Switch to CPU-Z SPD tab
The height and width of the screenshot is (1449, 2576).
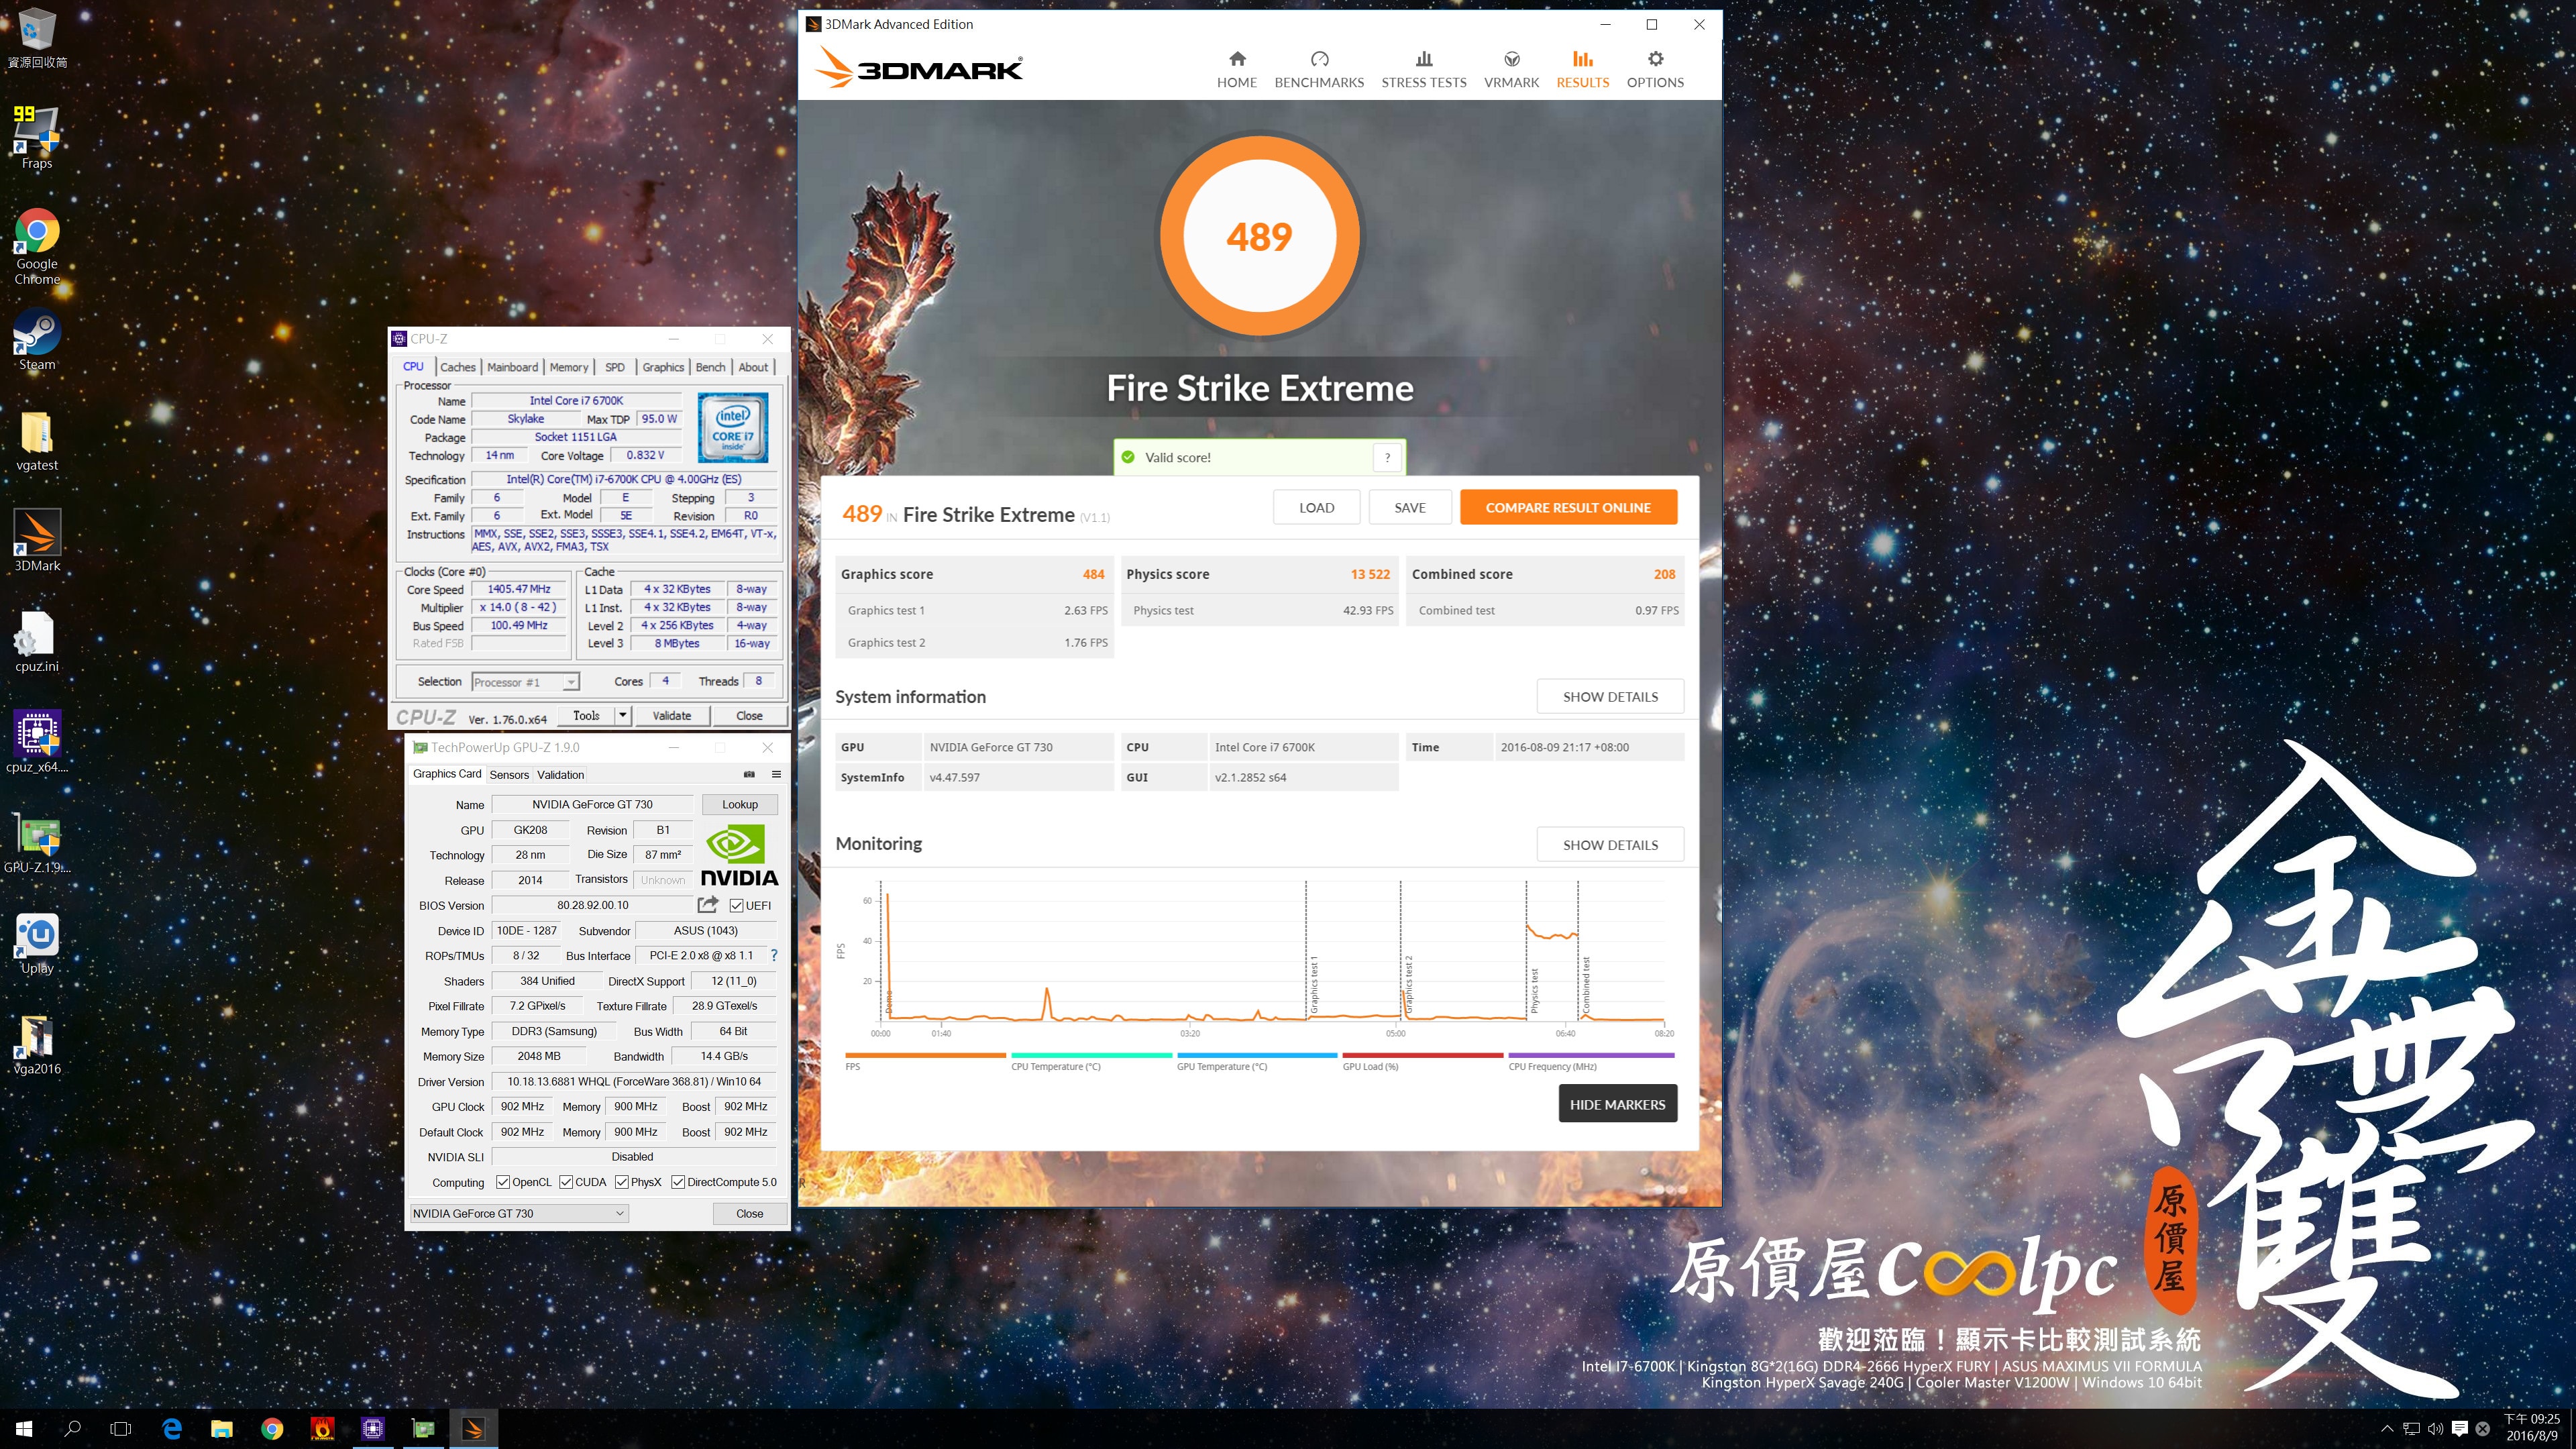pyautogui.click(x=615, y=367)
